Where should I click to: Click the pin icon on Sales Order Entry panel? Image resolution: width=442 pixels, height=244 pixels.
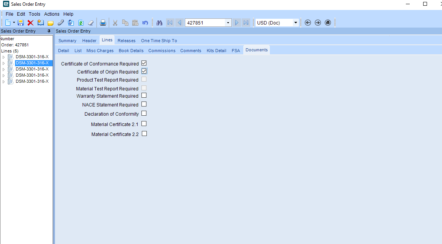[x=49, y=31]
